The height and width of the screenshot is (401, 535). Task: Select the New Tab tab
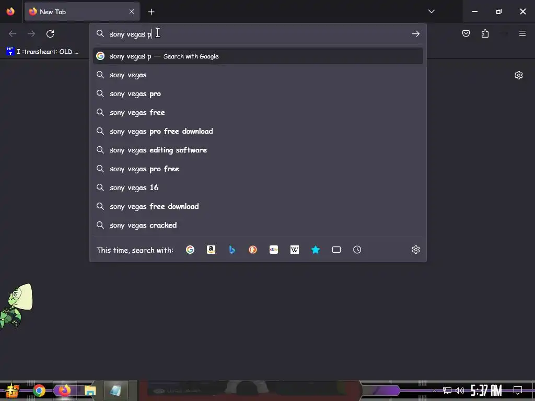(82, 11)
